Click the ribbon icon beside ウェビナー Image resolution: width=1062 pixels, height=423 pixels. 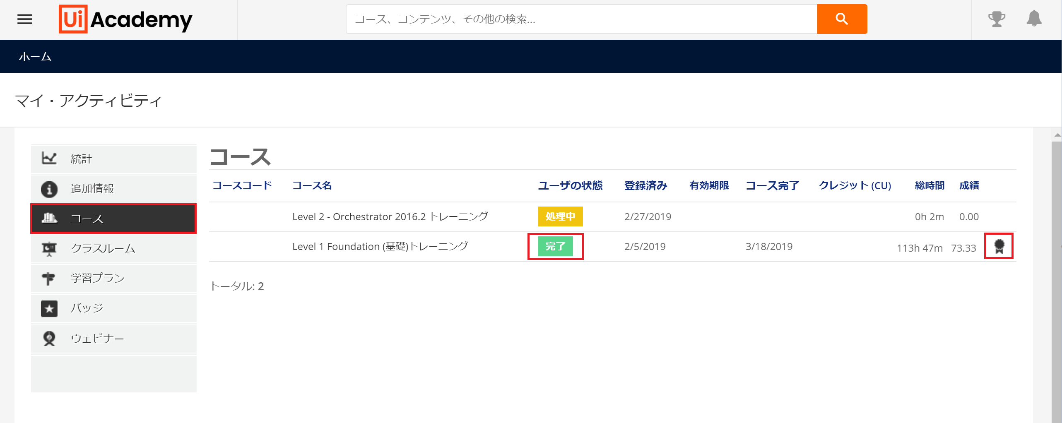pyautogui.click(x=49, y=339)
